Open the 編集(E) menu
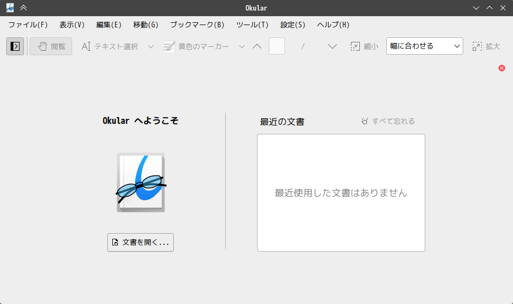Screen dimensions: 513x304 point(108,25)
